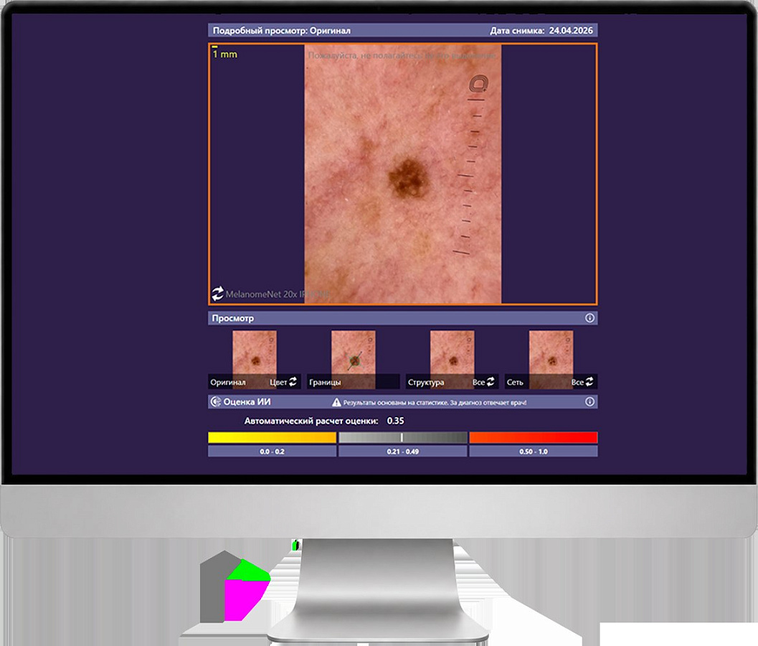Click the warning triangle icon beside the statistics notice

(336, 402)
